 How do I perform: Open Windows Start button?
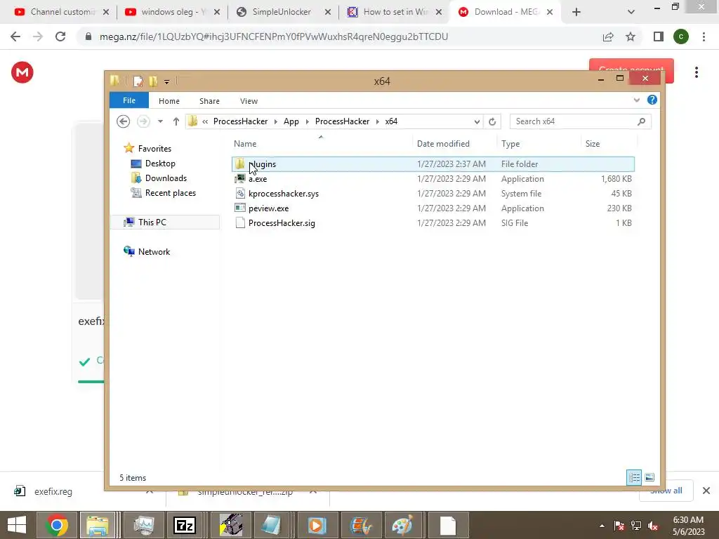pos(17,525)
